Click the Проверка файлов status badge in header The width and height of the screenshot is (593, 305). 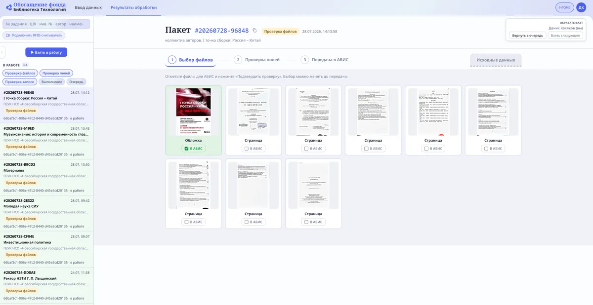click(280, 31)
